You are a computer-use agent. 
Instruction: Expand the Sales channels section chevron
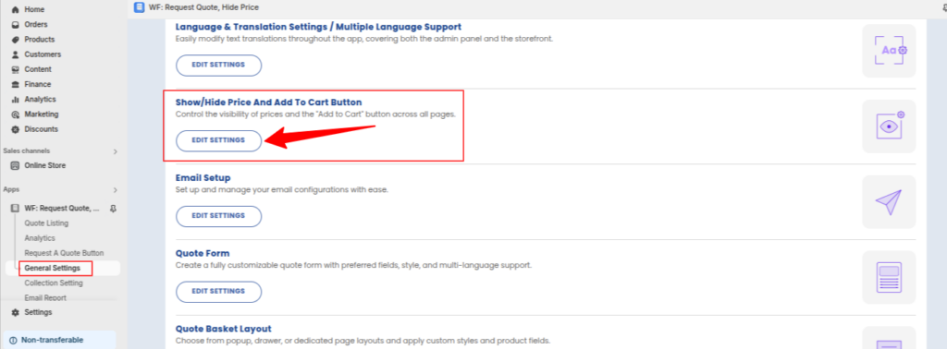click(116, 151)
